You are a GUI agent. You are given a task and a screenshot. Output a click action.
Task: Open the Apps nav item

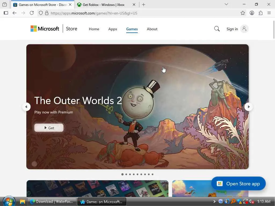(113, 29)
